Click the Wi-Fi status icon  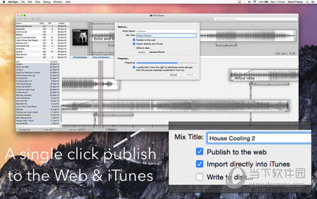click(255, 2)
